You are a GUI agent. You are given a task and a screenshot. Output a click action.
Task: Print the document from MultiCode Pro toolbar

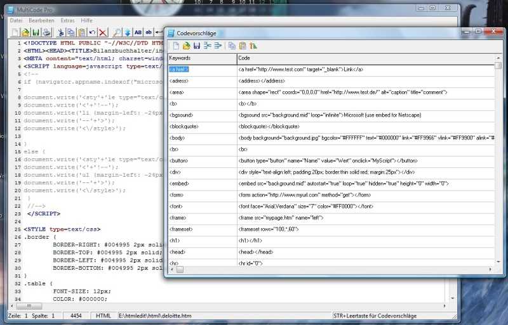pos(46,32)
